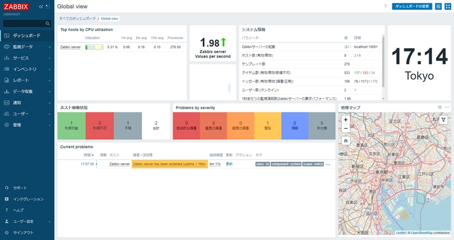Open the データ収集 menu
Image resolution: width=454 pixels, height=240 pixels.
click(x=27, y=91)
